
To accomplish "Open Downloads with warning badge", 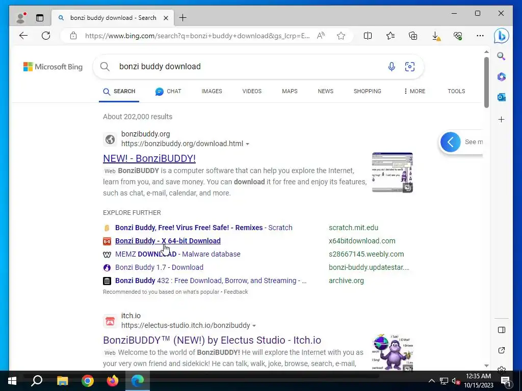I will coord(436,36).
